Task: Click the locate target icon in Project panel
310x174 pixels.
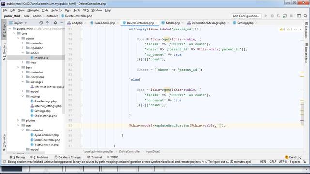Action: [41, 23]
